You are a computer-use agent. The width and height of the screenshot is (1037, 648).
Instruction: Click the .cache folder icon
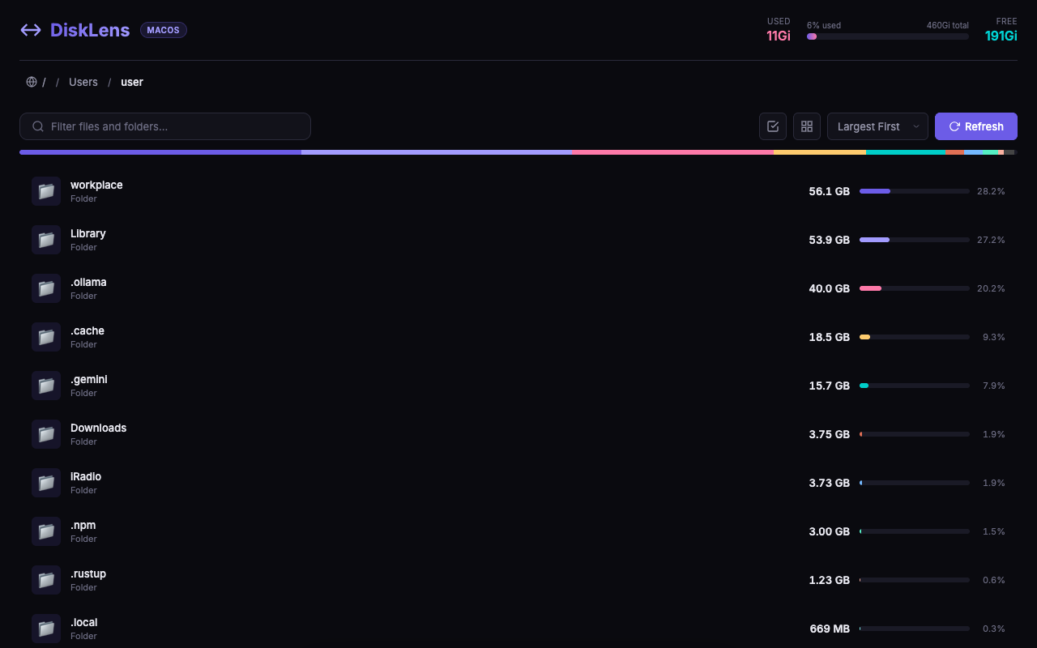[46, 337]
